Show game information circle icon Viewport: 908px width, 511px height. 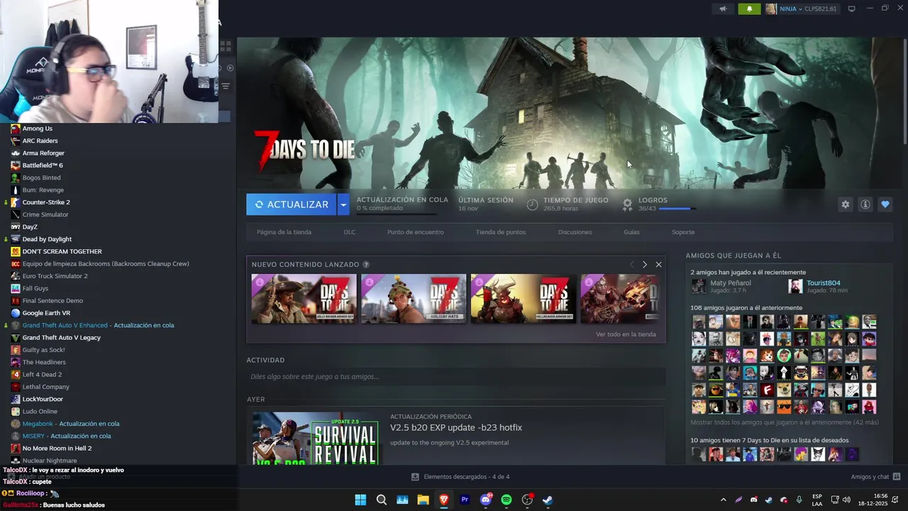coord(865,204)
